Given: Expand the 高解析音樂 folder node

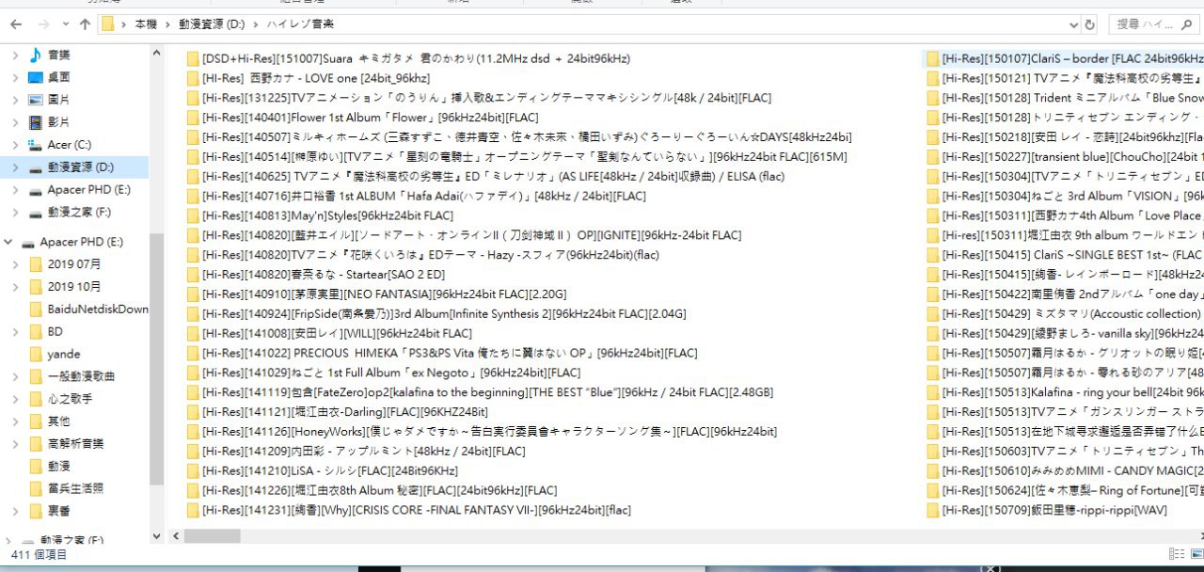Looking at the screenshot, I should point(15,443).
